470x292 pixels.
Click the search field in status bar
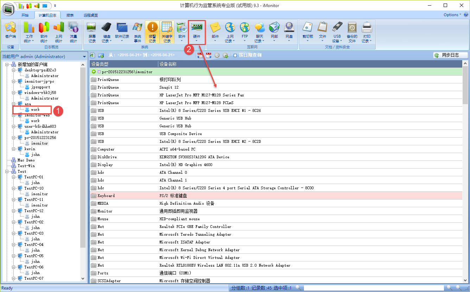click(373, 288)
